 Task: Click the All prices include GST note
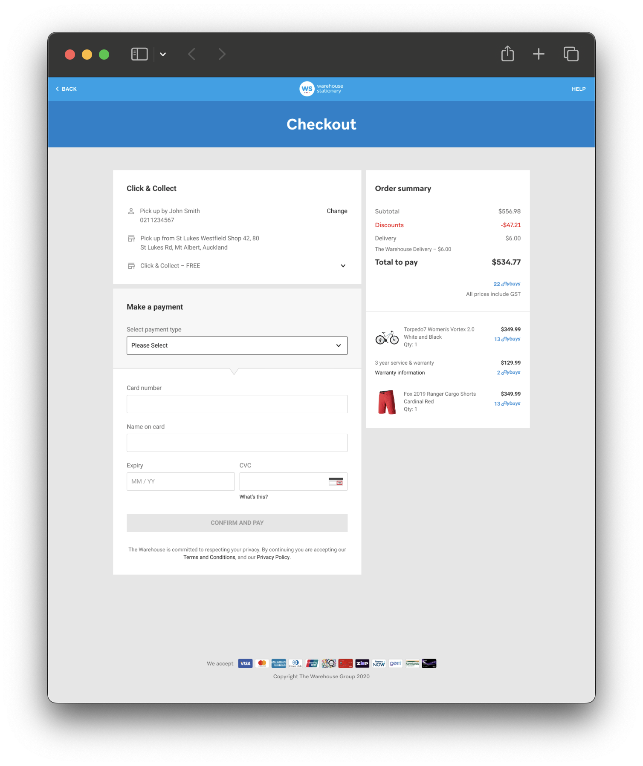(x=493, y=294)
